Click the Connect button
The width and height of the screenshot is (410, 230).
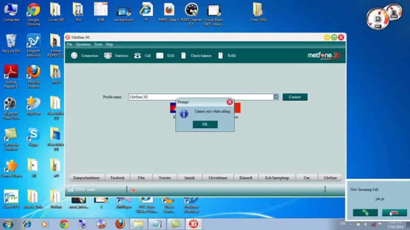click(295, 97)
